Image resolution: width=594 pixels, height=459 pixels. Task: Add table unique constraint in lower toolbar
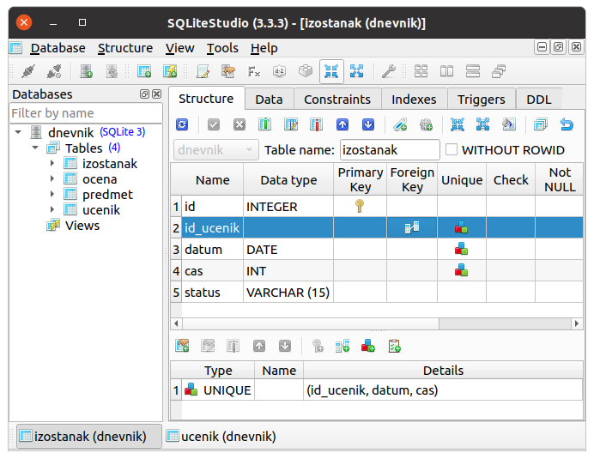[x=367, y=346]
